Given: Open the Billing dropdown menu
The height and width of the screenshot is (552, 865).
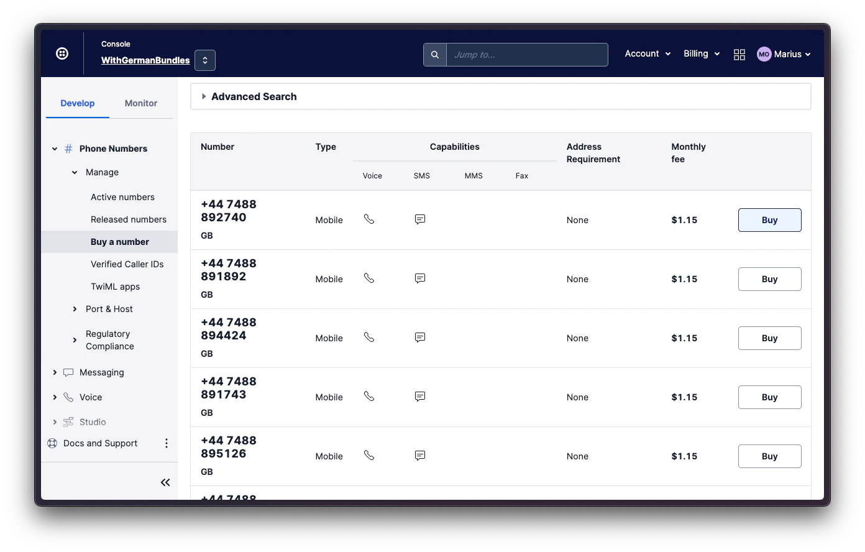Looking at the screenshot, I should point(702,53).
